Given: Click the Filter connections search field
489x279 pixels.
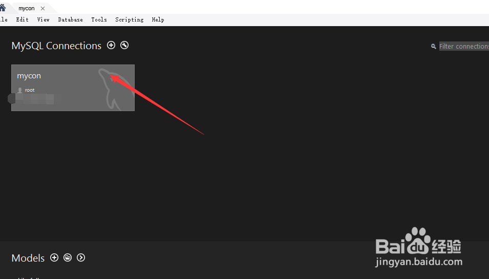Looking at the screenshot, I should pos(464,46).
